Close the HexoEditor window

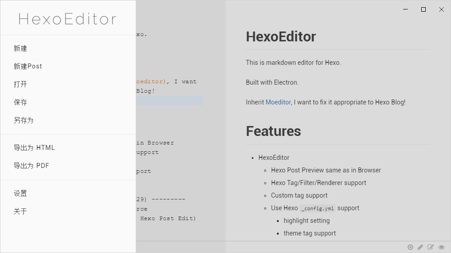pyautogui.click(x=442, y=9)
